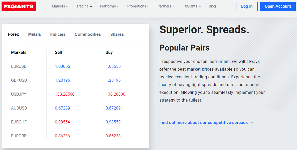Select the USDJPY sell price
297x150 pixels.
(x=65, y=94)
